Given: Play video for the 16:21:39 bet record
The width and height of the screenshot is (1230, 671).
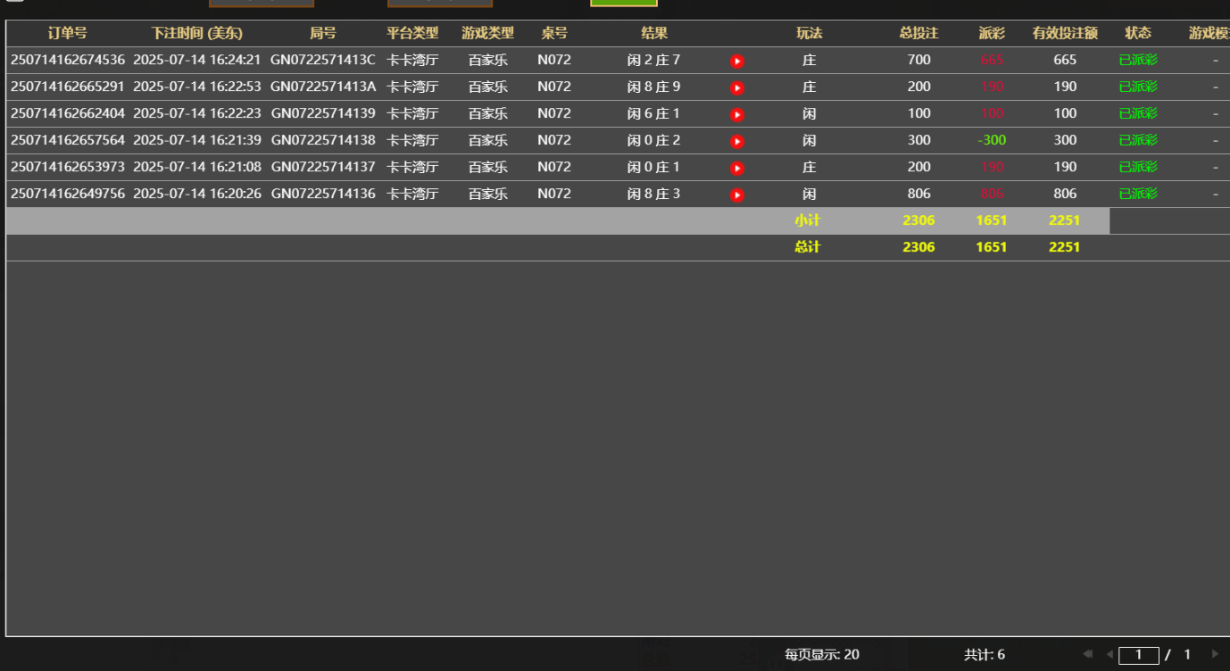Looking at the screenshot, I should click(x=736, y=140).
